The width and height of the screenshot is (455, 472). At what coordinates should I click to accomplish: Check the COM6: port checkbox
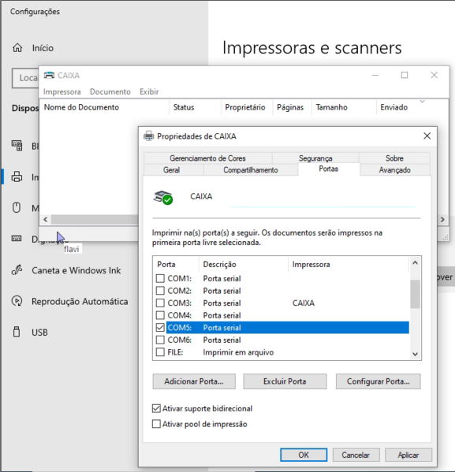pyautogui.click(x=160, y=340)
